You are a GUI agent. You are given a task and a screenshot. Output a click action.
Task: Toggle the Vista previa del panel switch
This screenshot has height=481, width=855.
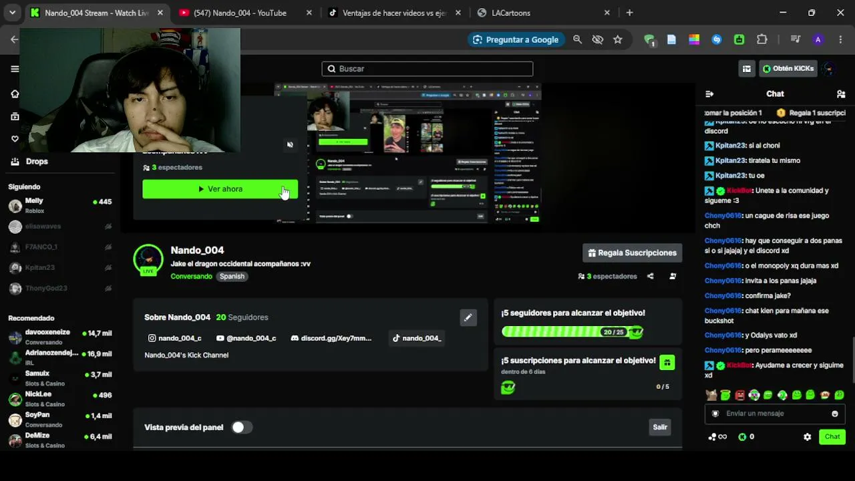coord(242,428)
